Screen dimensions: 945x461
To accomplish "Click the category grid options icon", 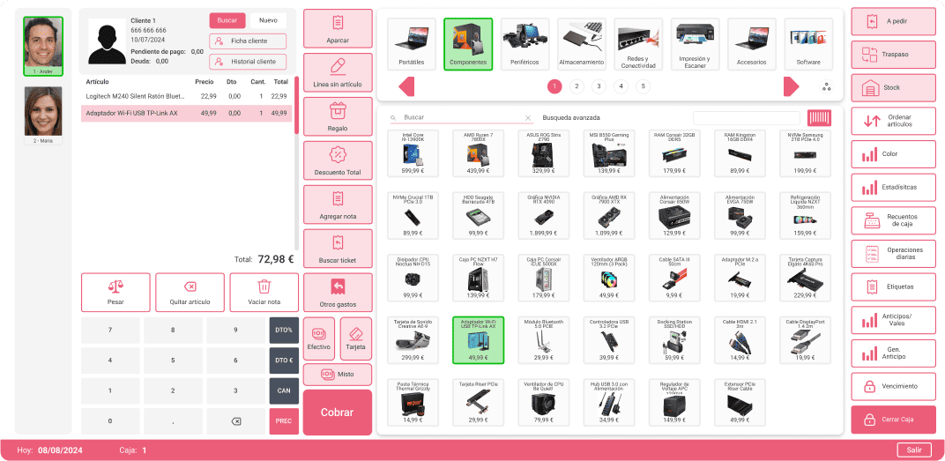I will (826, 86).
